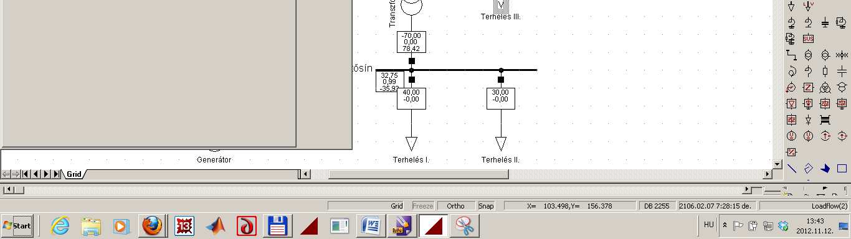This screenshot has height=239, width=851.
Task: Open MATLAB from the taskbar
Action: [x=216, y=226]
